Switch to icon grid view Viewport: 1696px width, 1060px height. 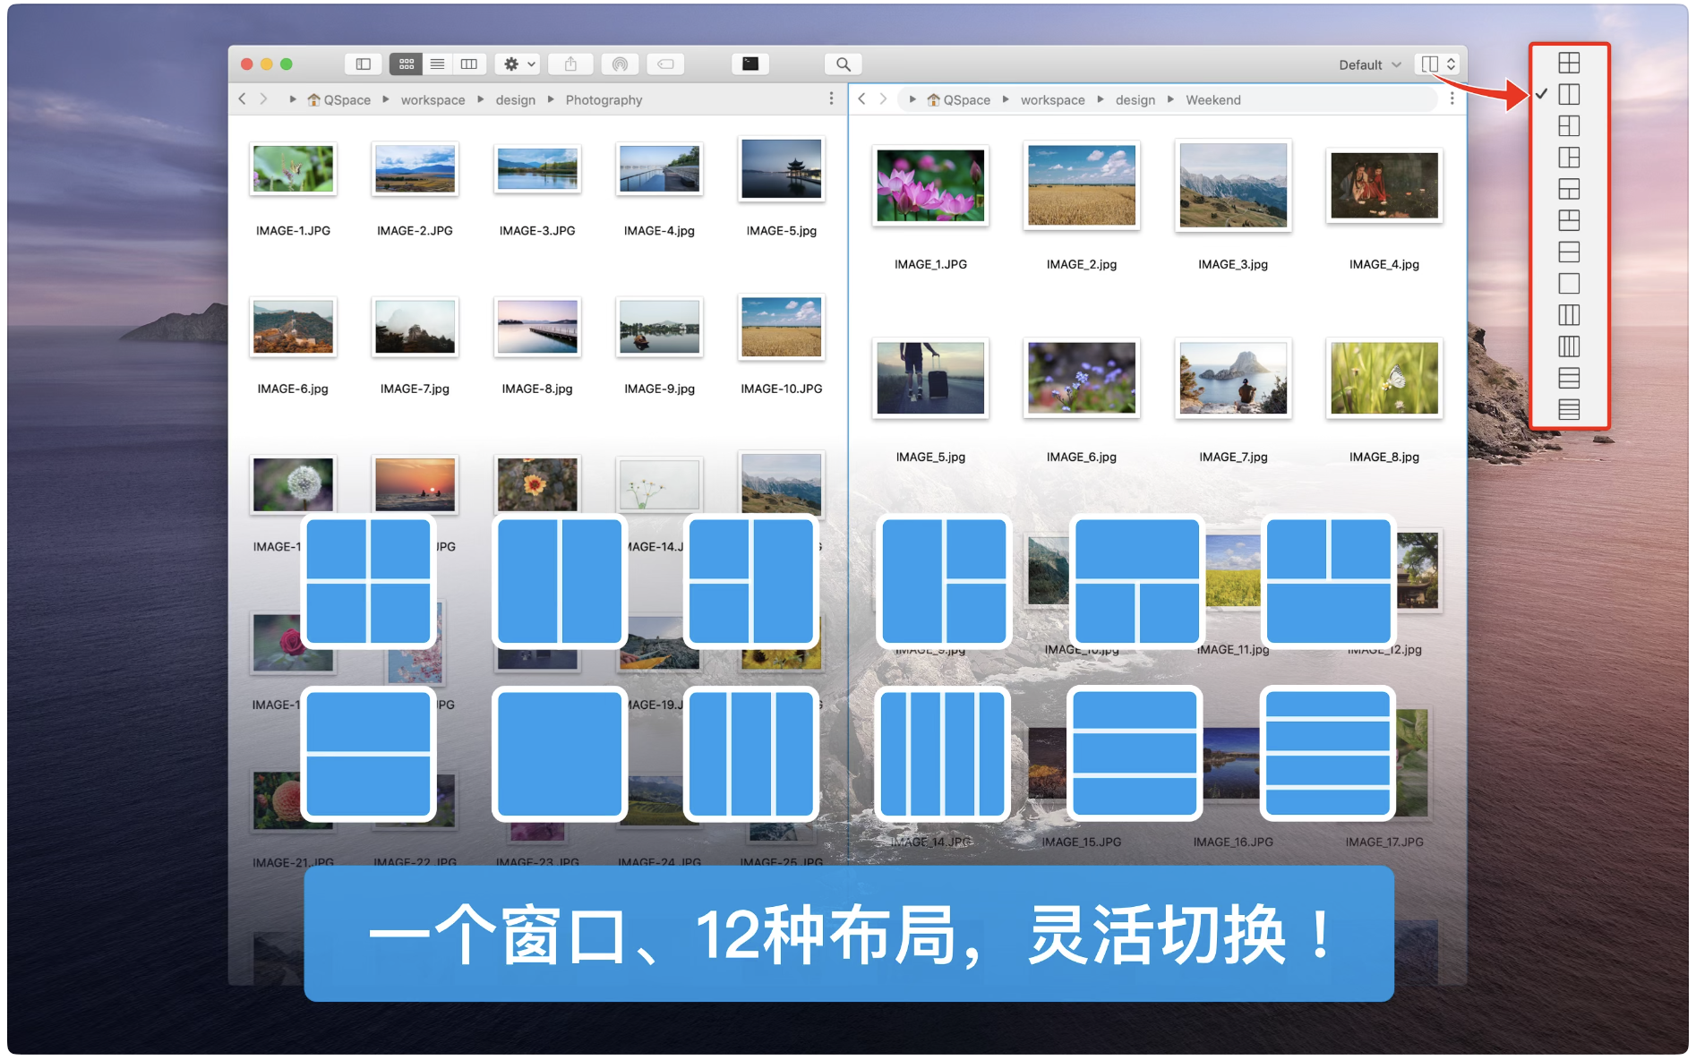tap(407, 64)
